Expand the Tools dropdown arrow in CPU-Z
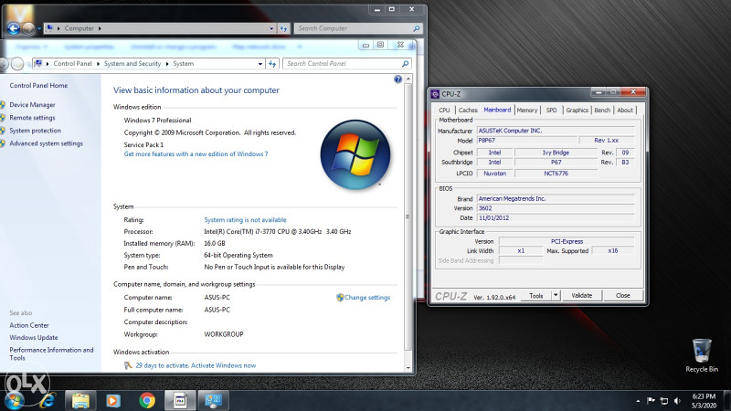 (x=556, y=295)
